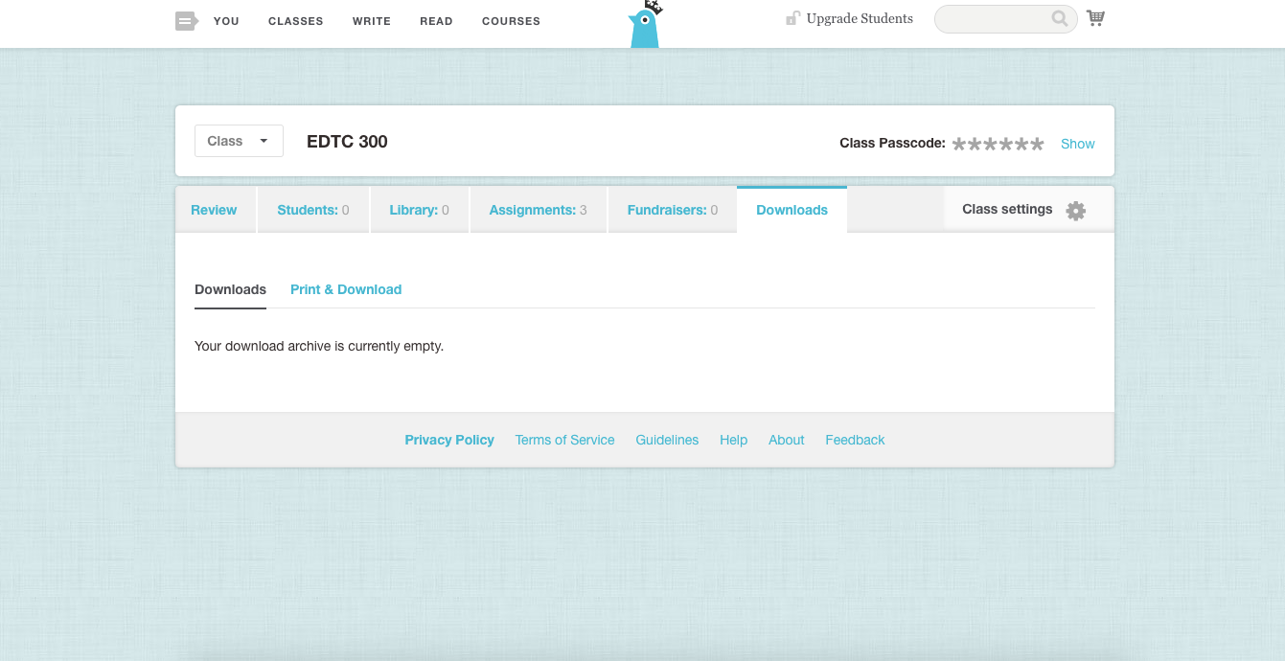Open the YOU menu
This screenshot has width=1285, height=661.
(226, 21)
